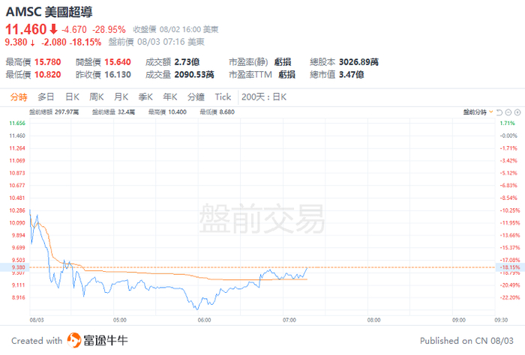This screenshot has height=355, width=525.
Task: Switch to the 年K yearly tab
Action: 169,97
